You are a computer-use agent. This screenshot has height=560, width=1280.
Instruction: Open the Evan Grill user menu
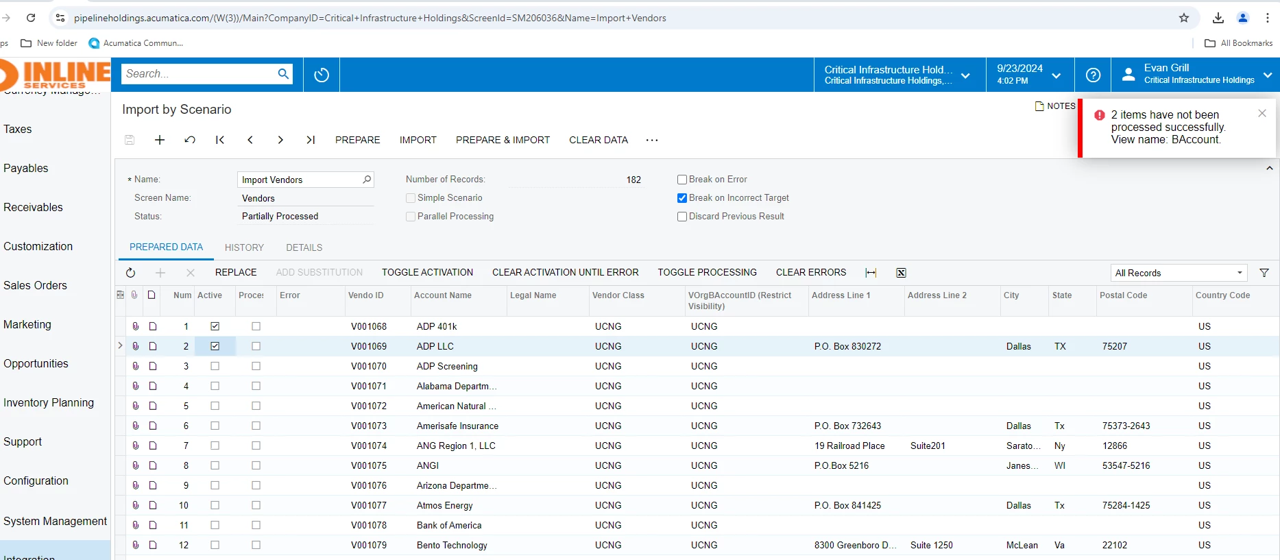(1196, 75)
